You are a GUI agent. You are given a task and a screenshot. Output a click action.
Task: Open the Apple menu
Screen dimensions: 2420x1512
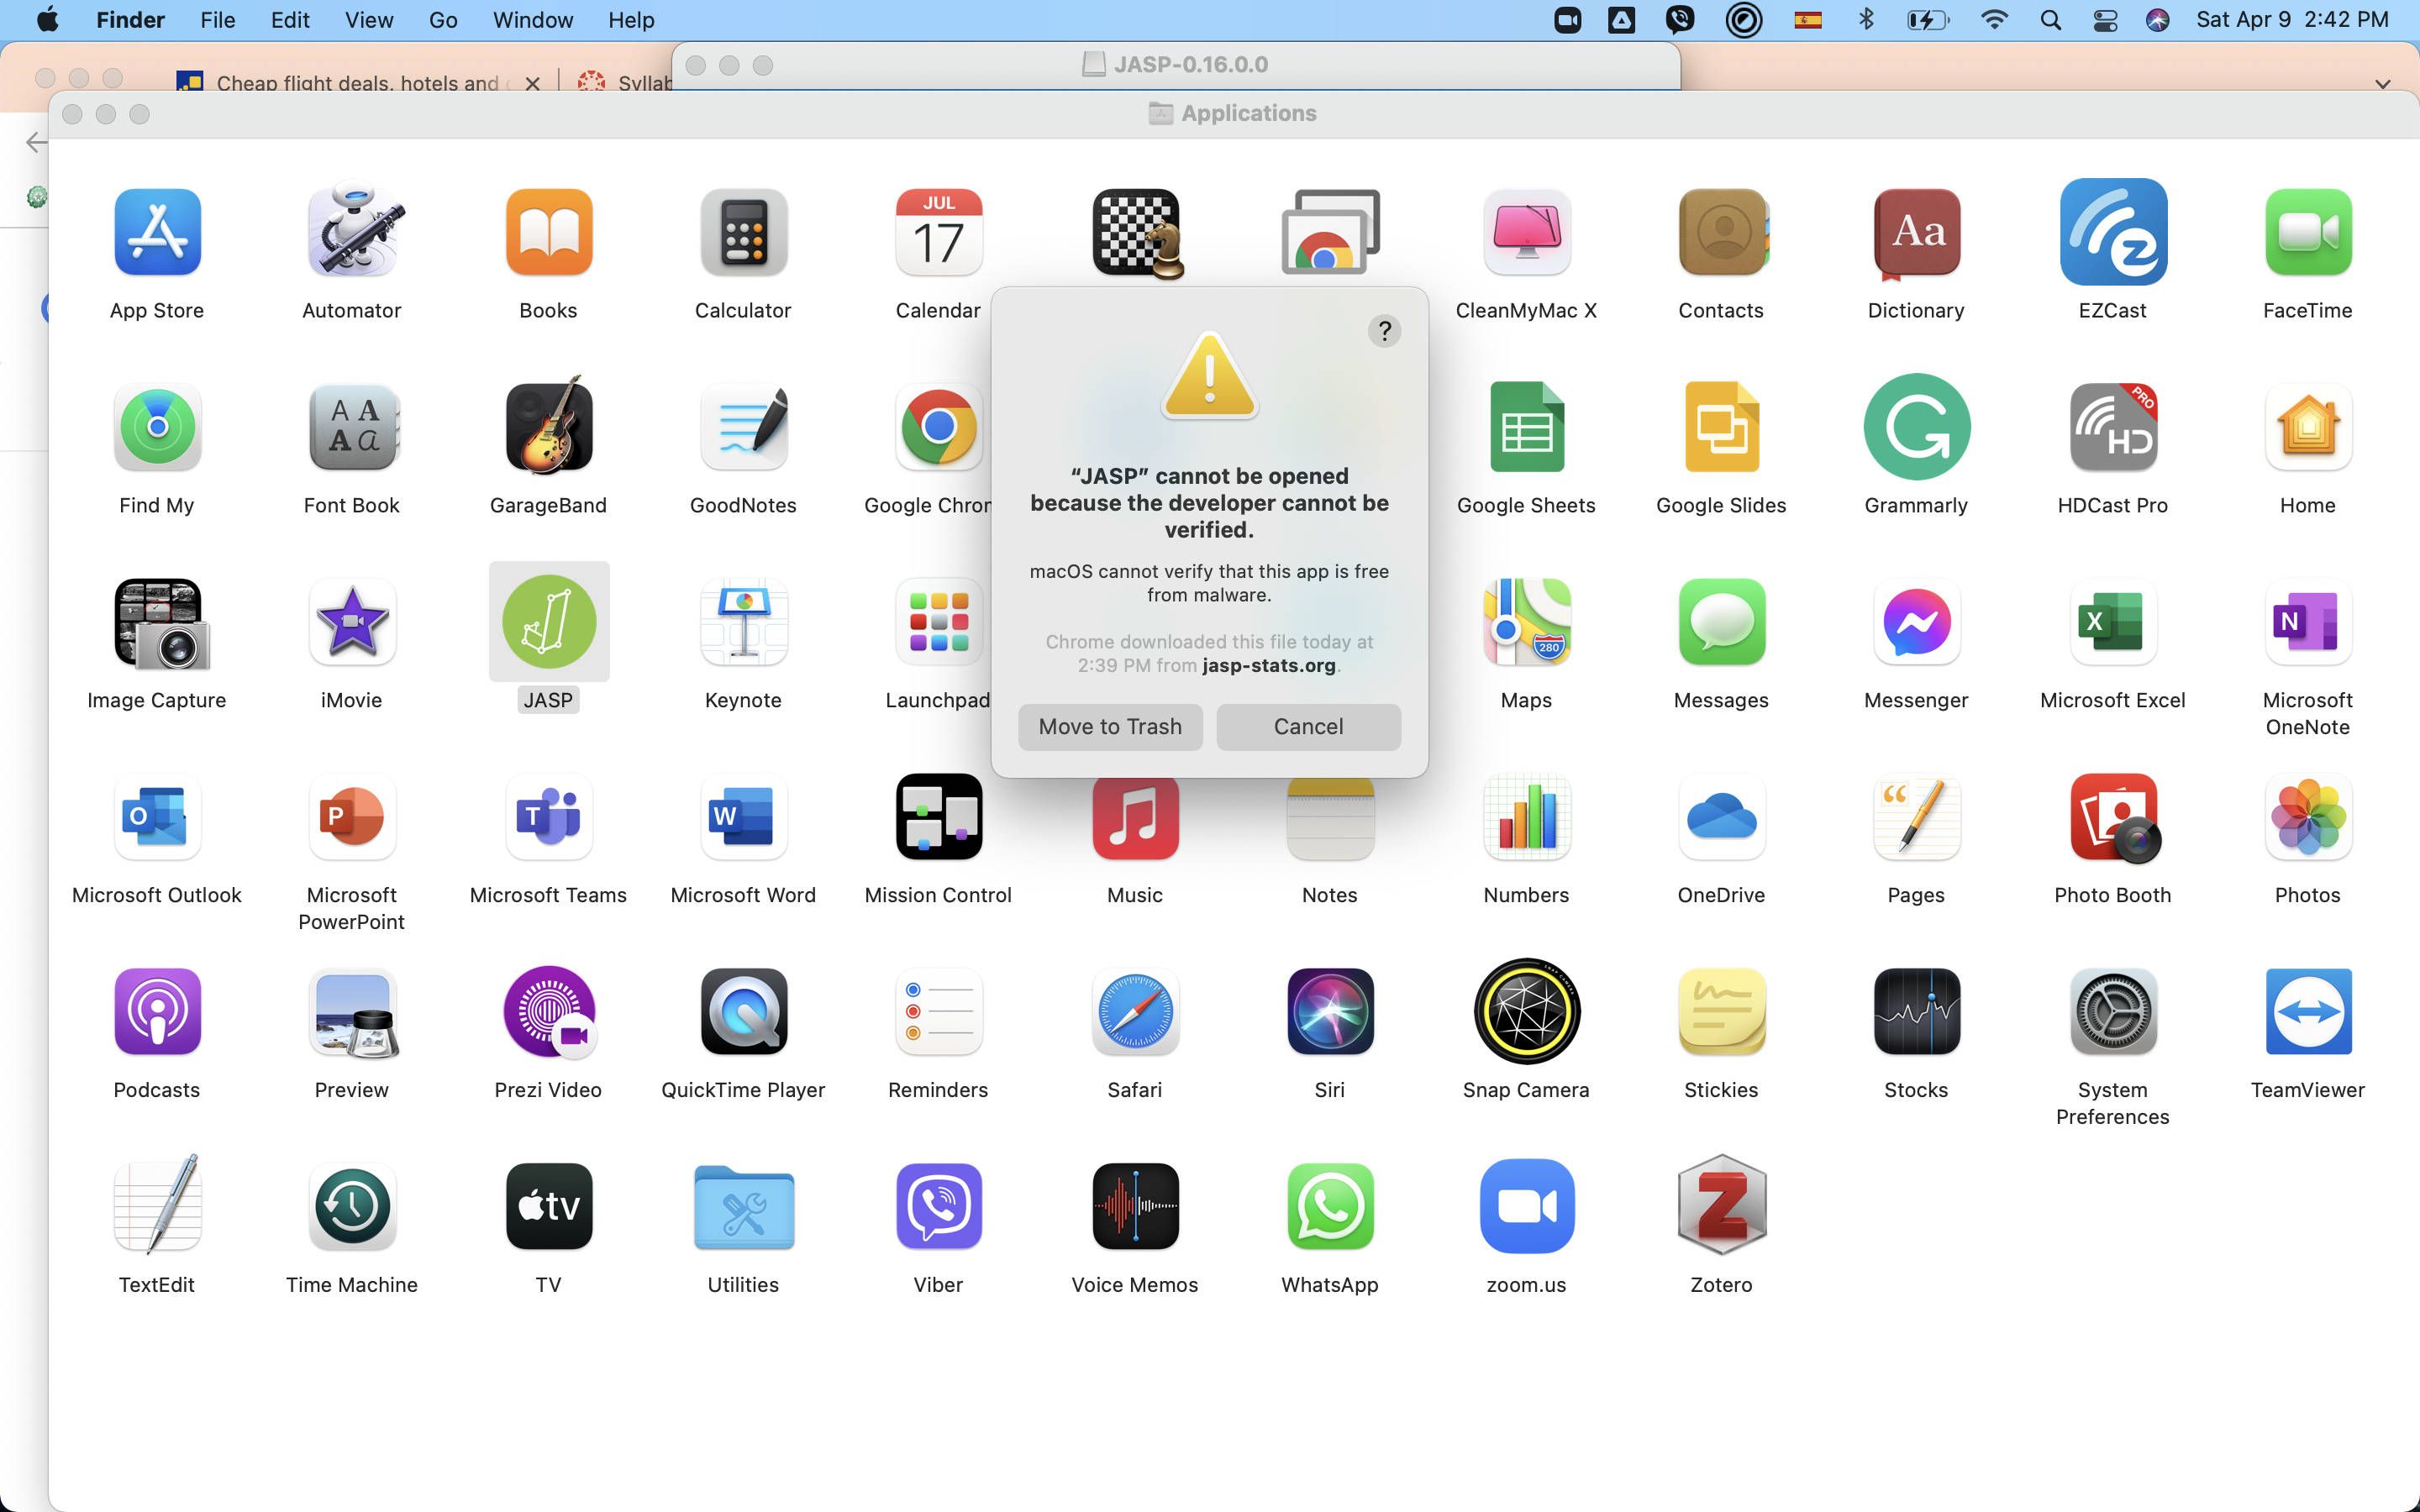tap(47, 20)
